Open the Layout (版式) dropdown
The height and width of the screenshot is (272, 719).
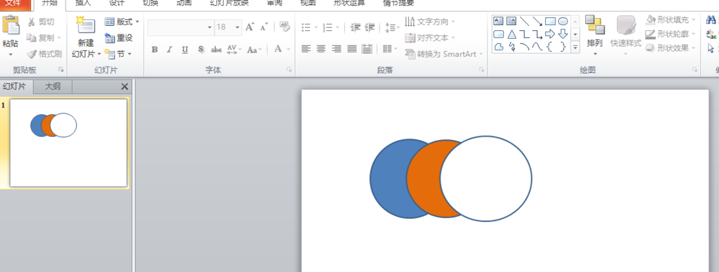pyautogui.click(x=122, y=22)
